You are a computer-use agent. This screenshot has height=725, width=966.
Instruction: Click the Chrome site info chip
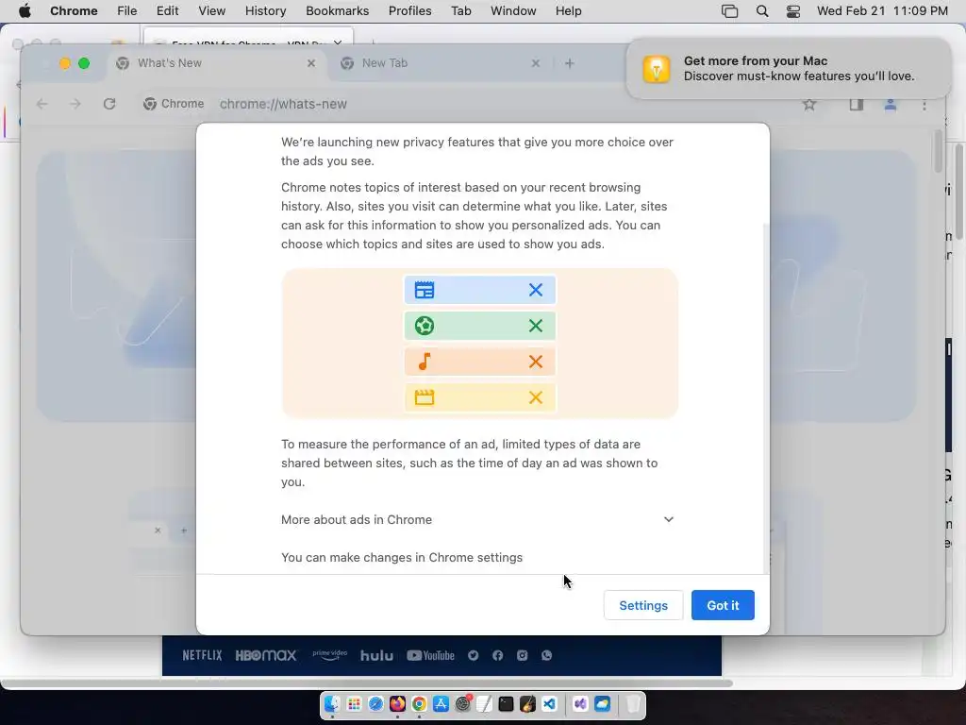point(174,104)
